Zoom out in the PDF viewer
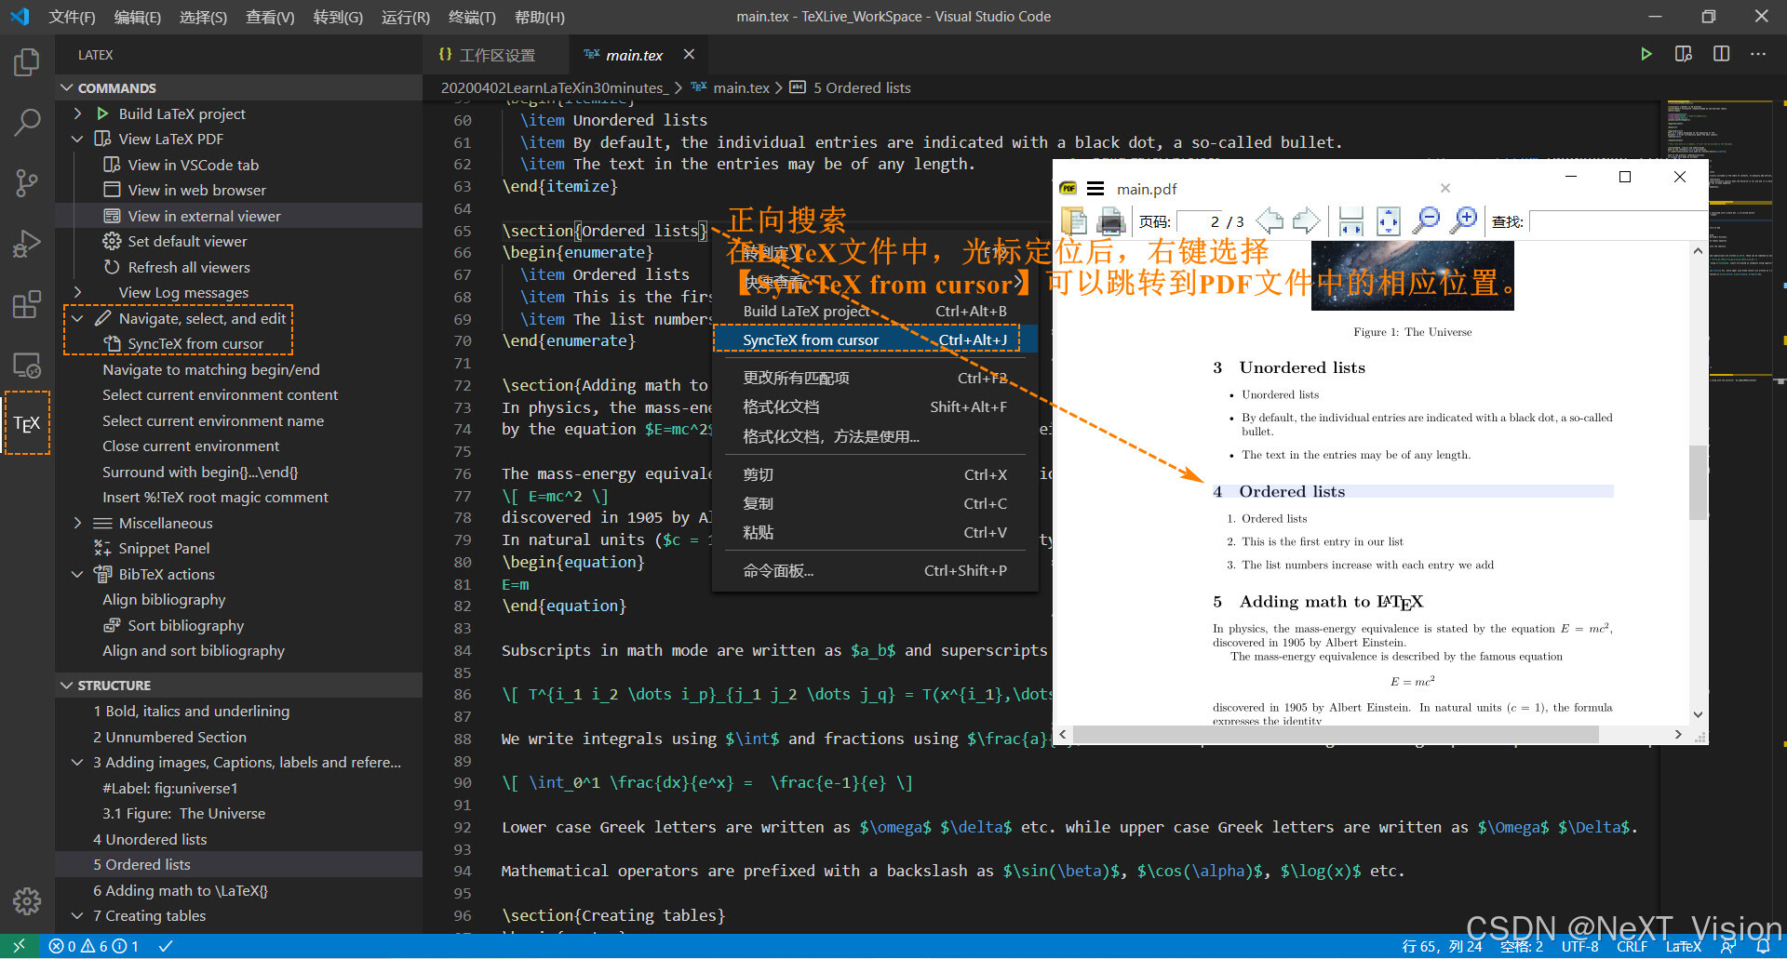This screenshot has width=1787, height=959. 1426,221
